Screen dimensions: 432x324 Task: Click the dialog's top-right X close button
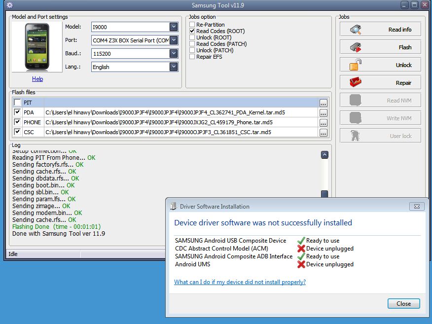[x=417, y=206]
